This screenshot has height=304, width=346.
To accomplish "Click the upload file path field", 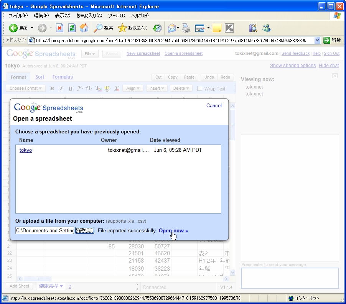I will [45, 231].
